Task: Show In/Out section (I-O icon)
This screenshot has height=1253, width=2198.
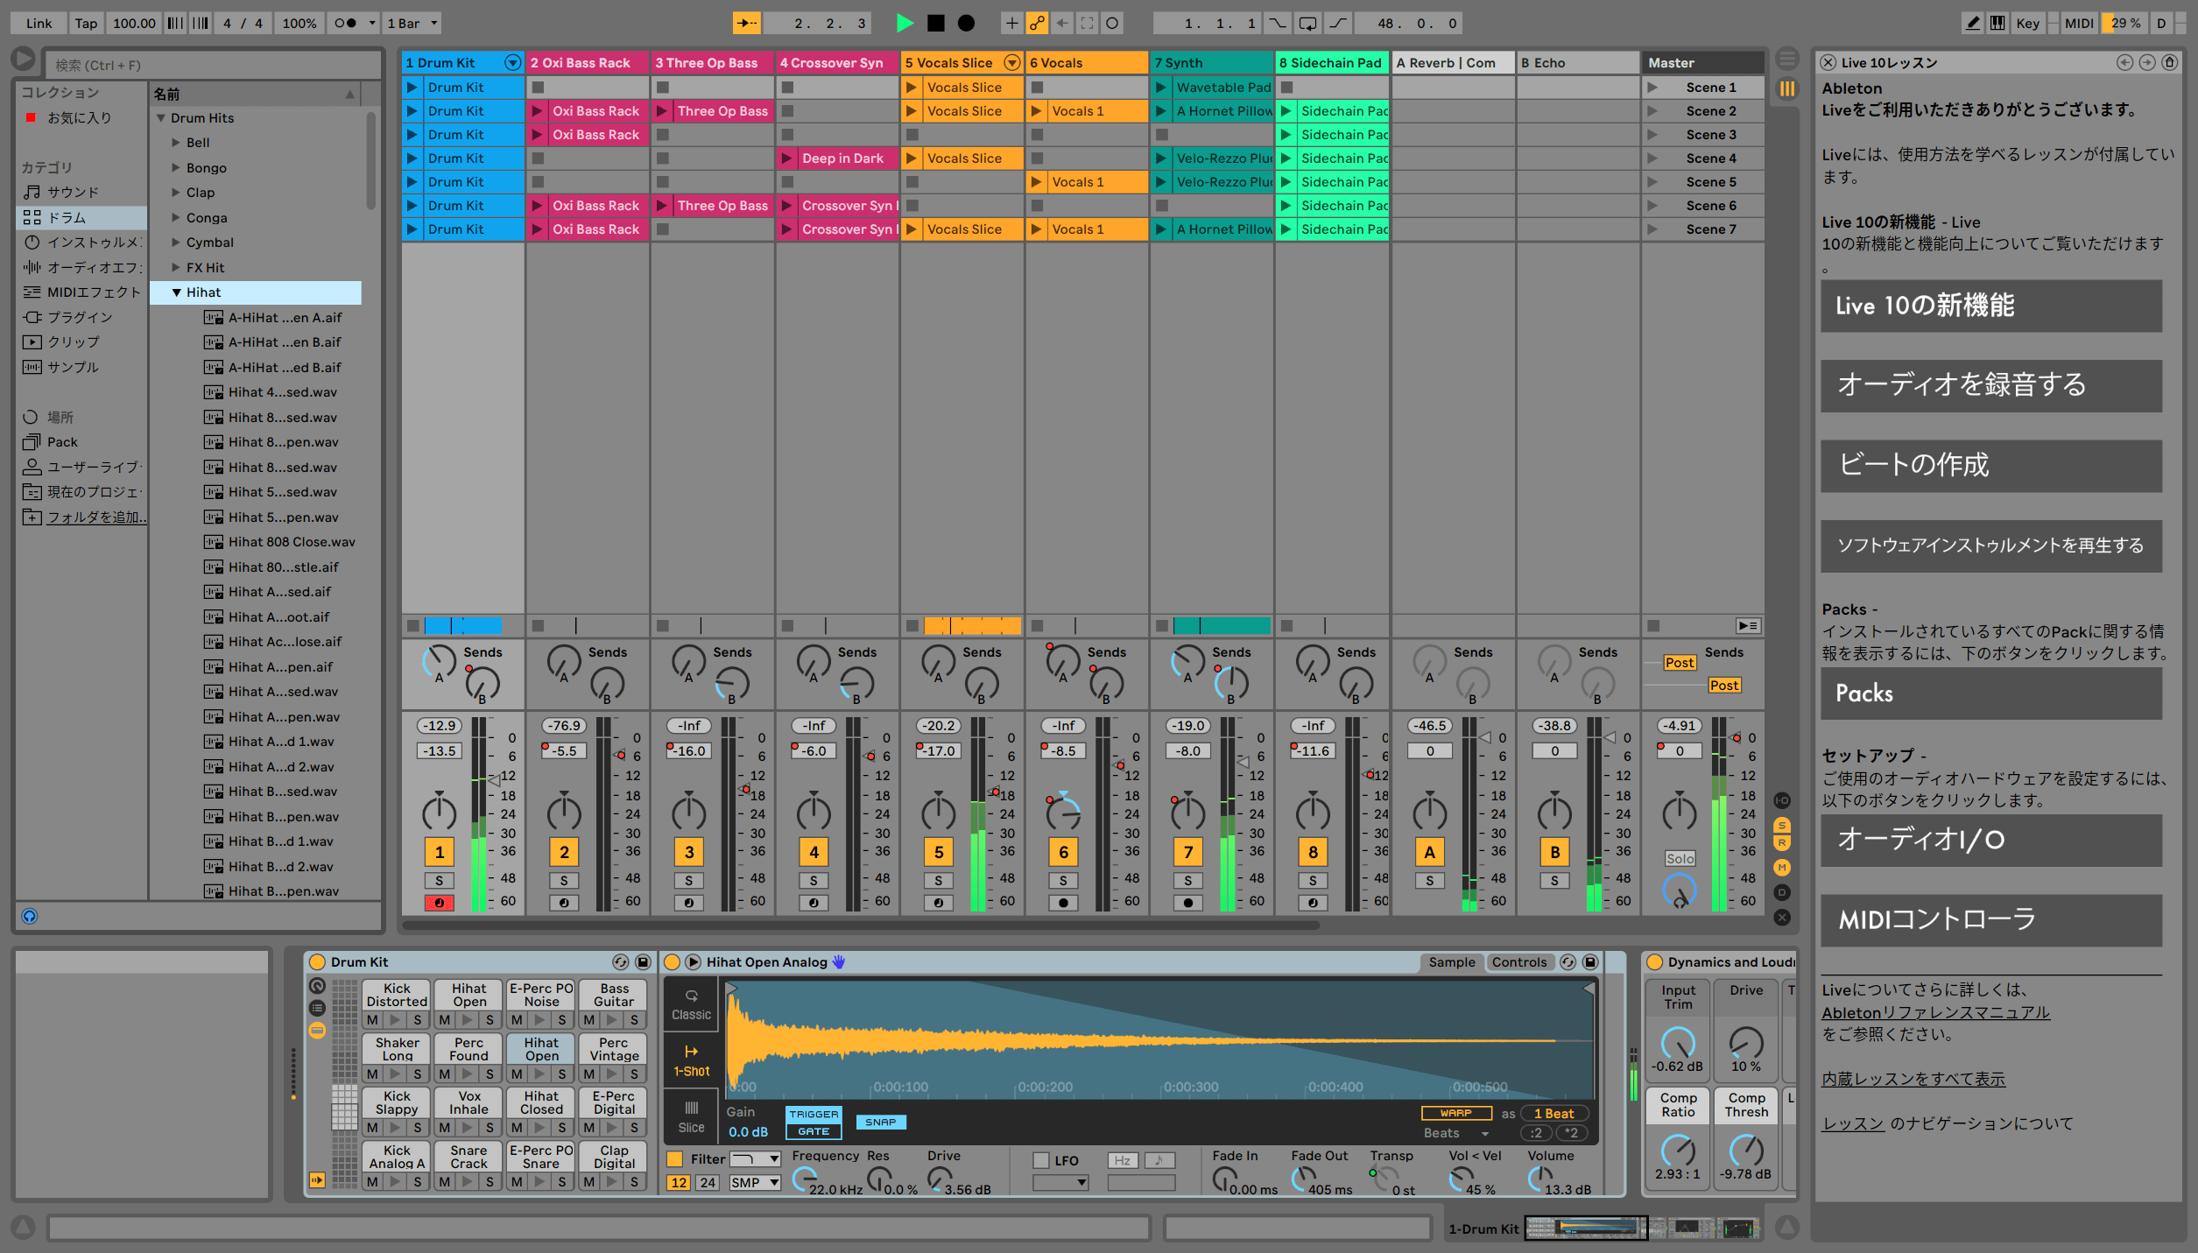Action: (1782, 800)
